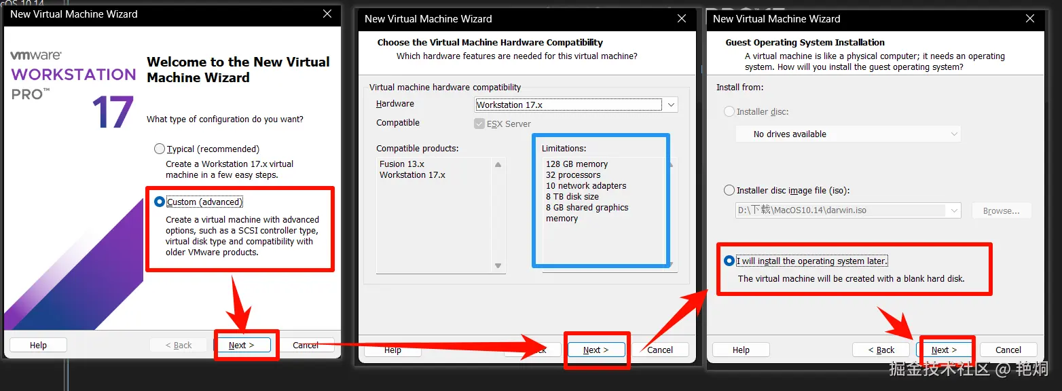The image size is (1062, 391).
Task: Open the ISO path dropdown with darwin.iso
Action: [x=848, y=210]
